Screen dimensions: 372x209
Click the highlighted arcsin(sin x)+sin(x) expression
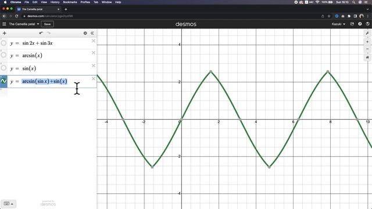click(45, 81)
